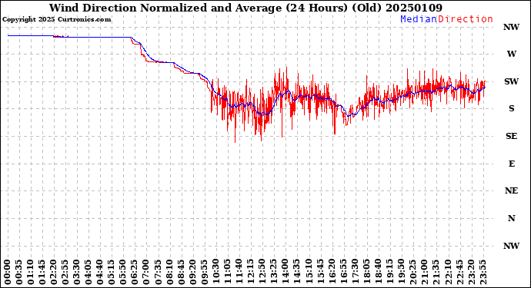
Task: Click the W axis label
Action: click(511, 54)
